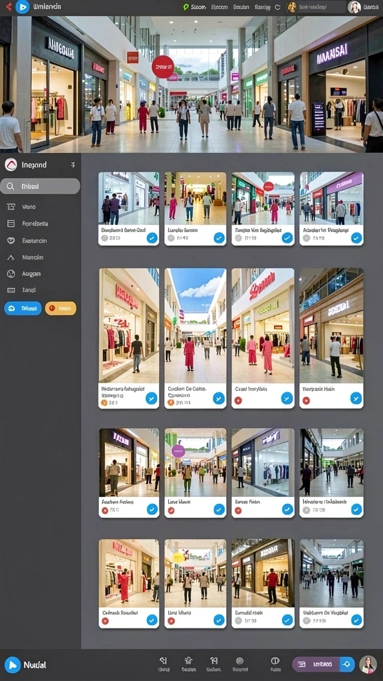Click the red back arrow in top bar
Screen dimensions: 383x681
[x=8, y=7]
